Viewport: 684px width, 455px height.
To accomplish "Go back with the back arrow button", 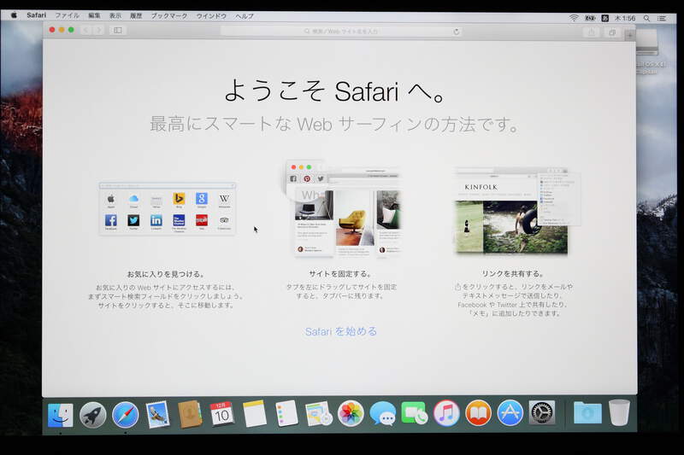I will tap(85, 30).
